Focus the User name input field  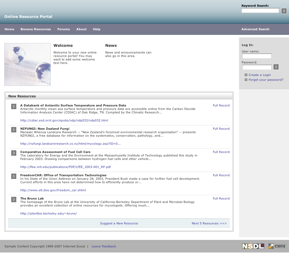[257, 56]
